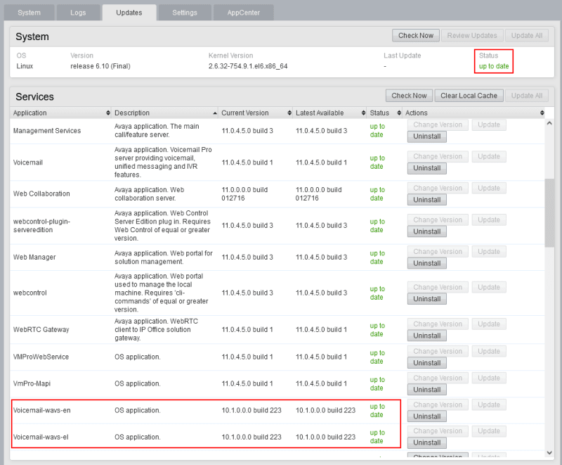This screenshot has width=562, height=465.
Task: Click Update for Voicemail row
Action: [488, 156]
